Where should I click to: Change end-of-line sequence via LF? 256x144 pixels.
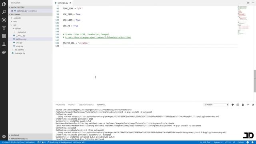(x=234, y=142)
